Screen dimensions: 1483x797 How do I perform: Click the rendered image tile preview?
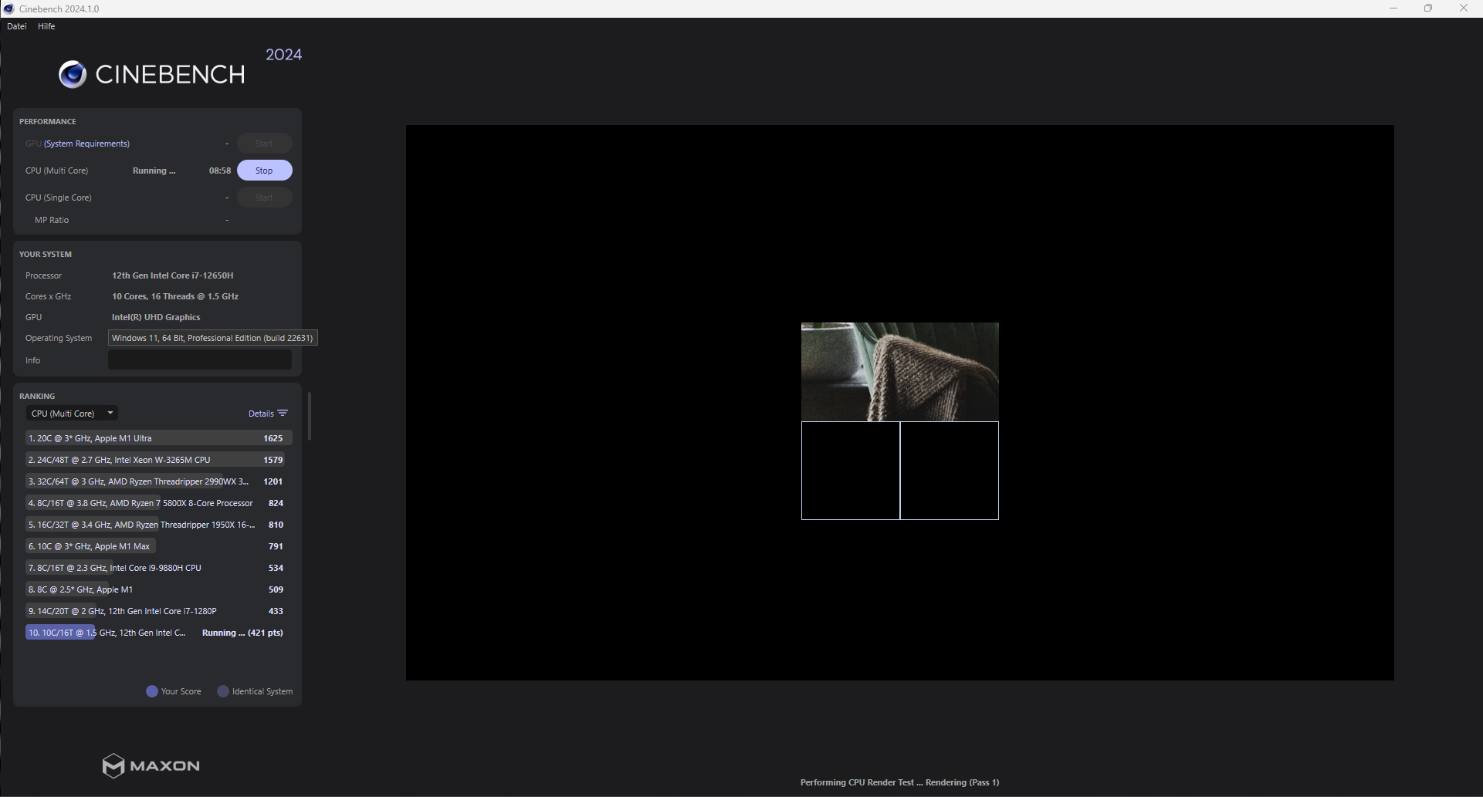click(x=900, y=372)
